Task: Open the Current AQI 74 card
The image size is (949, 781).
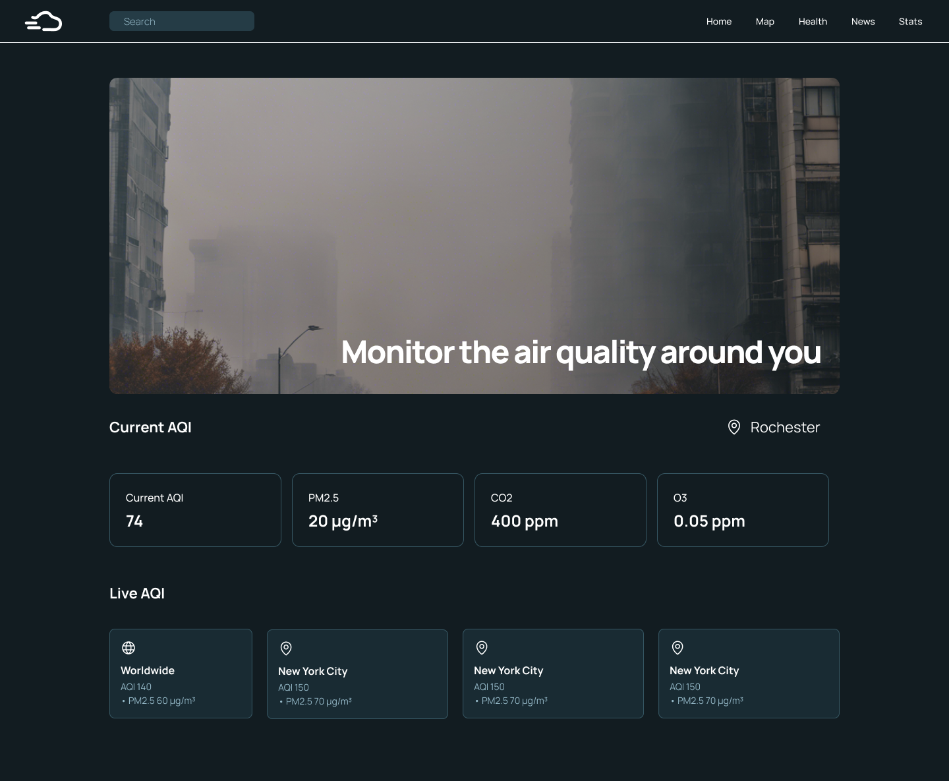Action: point(195,509)
